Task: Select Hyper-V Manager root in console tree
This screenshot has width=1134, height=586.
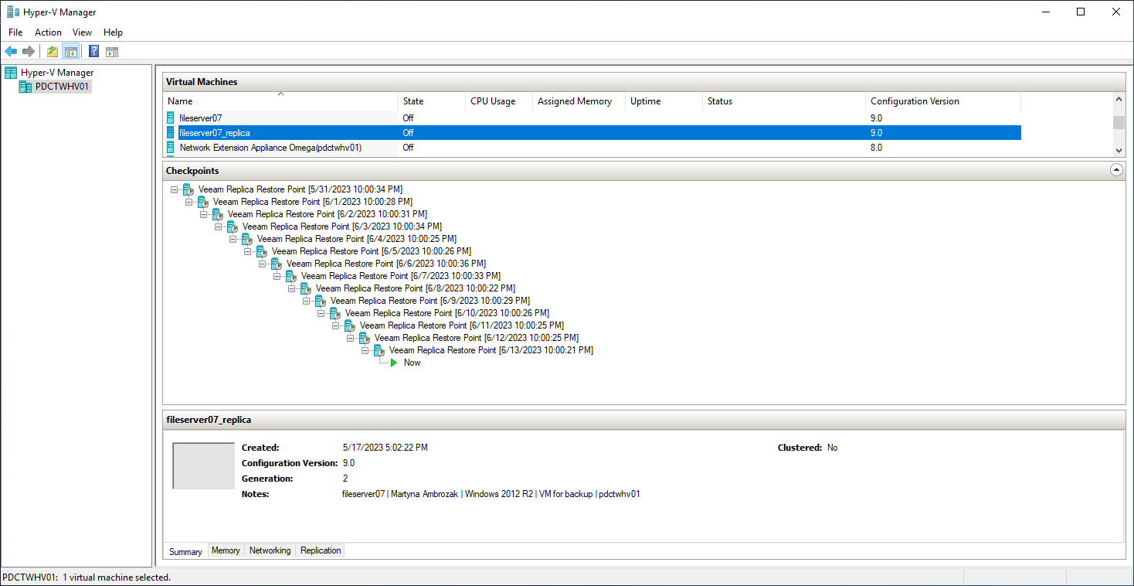Action: tap(57, 73)
